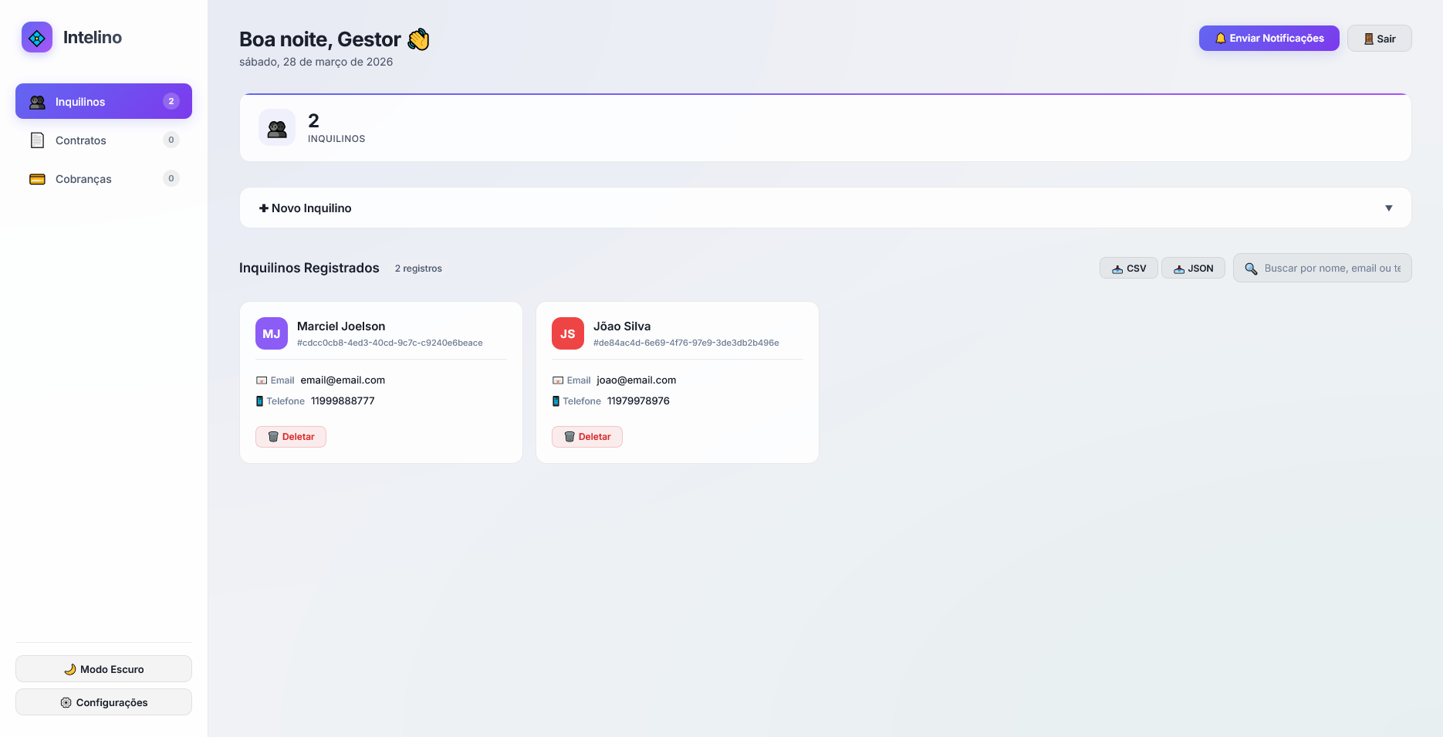Screen dimensions: 1443x737
Task: Open the Inquilinos sidebar tab
Action: tap(103, 102)
